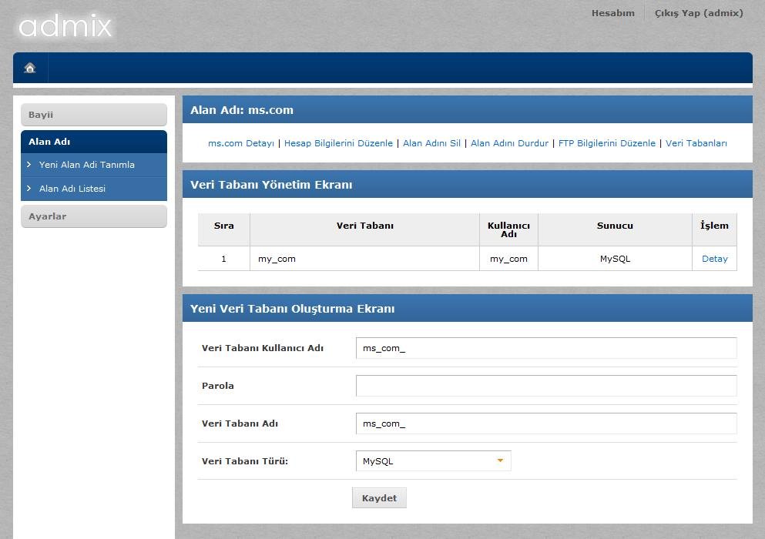Click the Parola input field
The height and width of the screenshot is (539, 765).
pos(546,385)
